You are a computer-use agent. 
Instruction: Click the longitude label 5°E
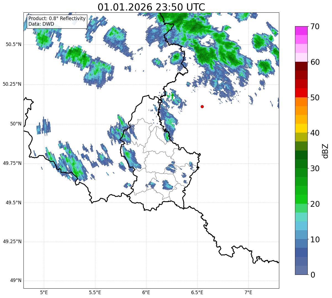click(44, 292)
